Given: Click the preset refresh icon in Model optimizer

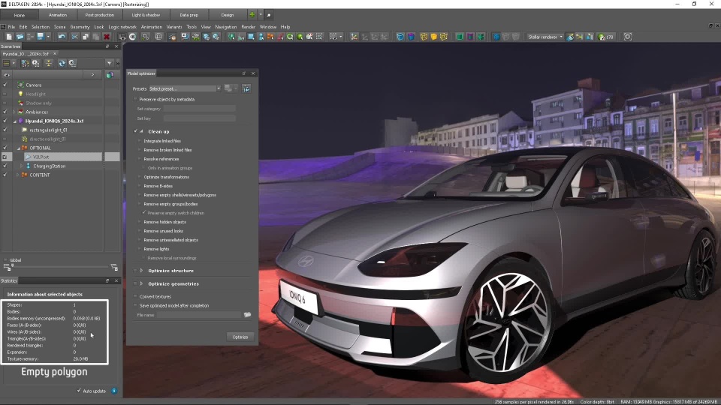Looking at the screenshot, I should tap(246, 88).
